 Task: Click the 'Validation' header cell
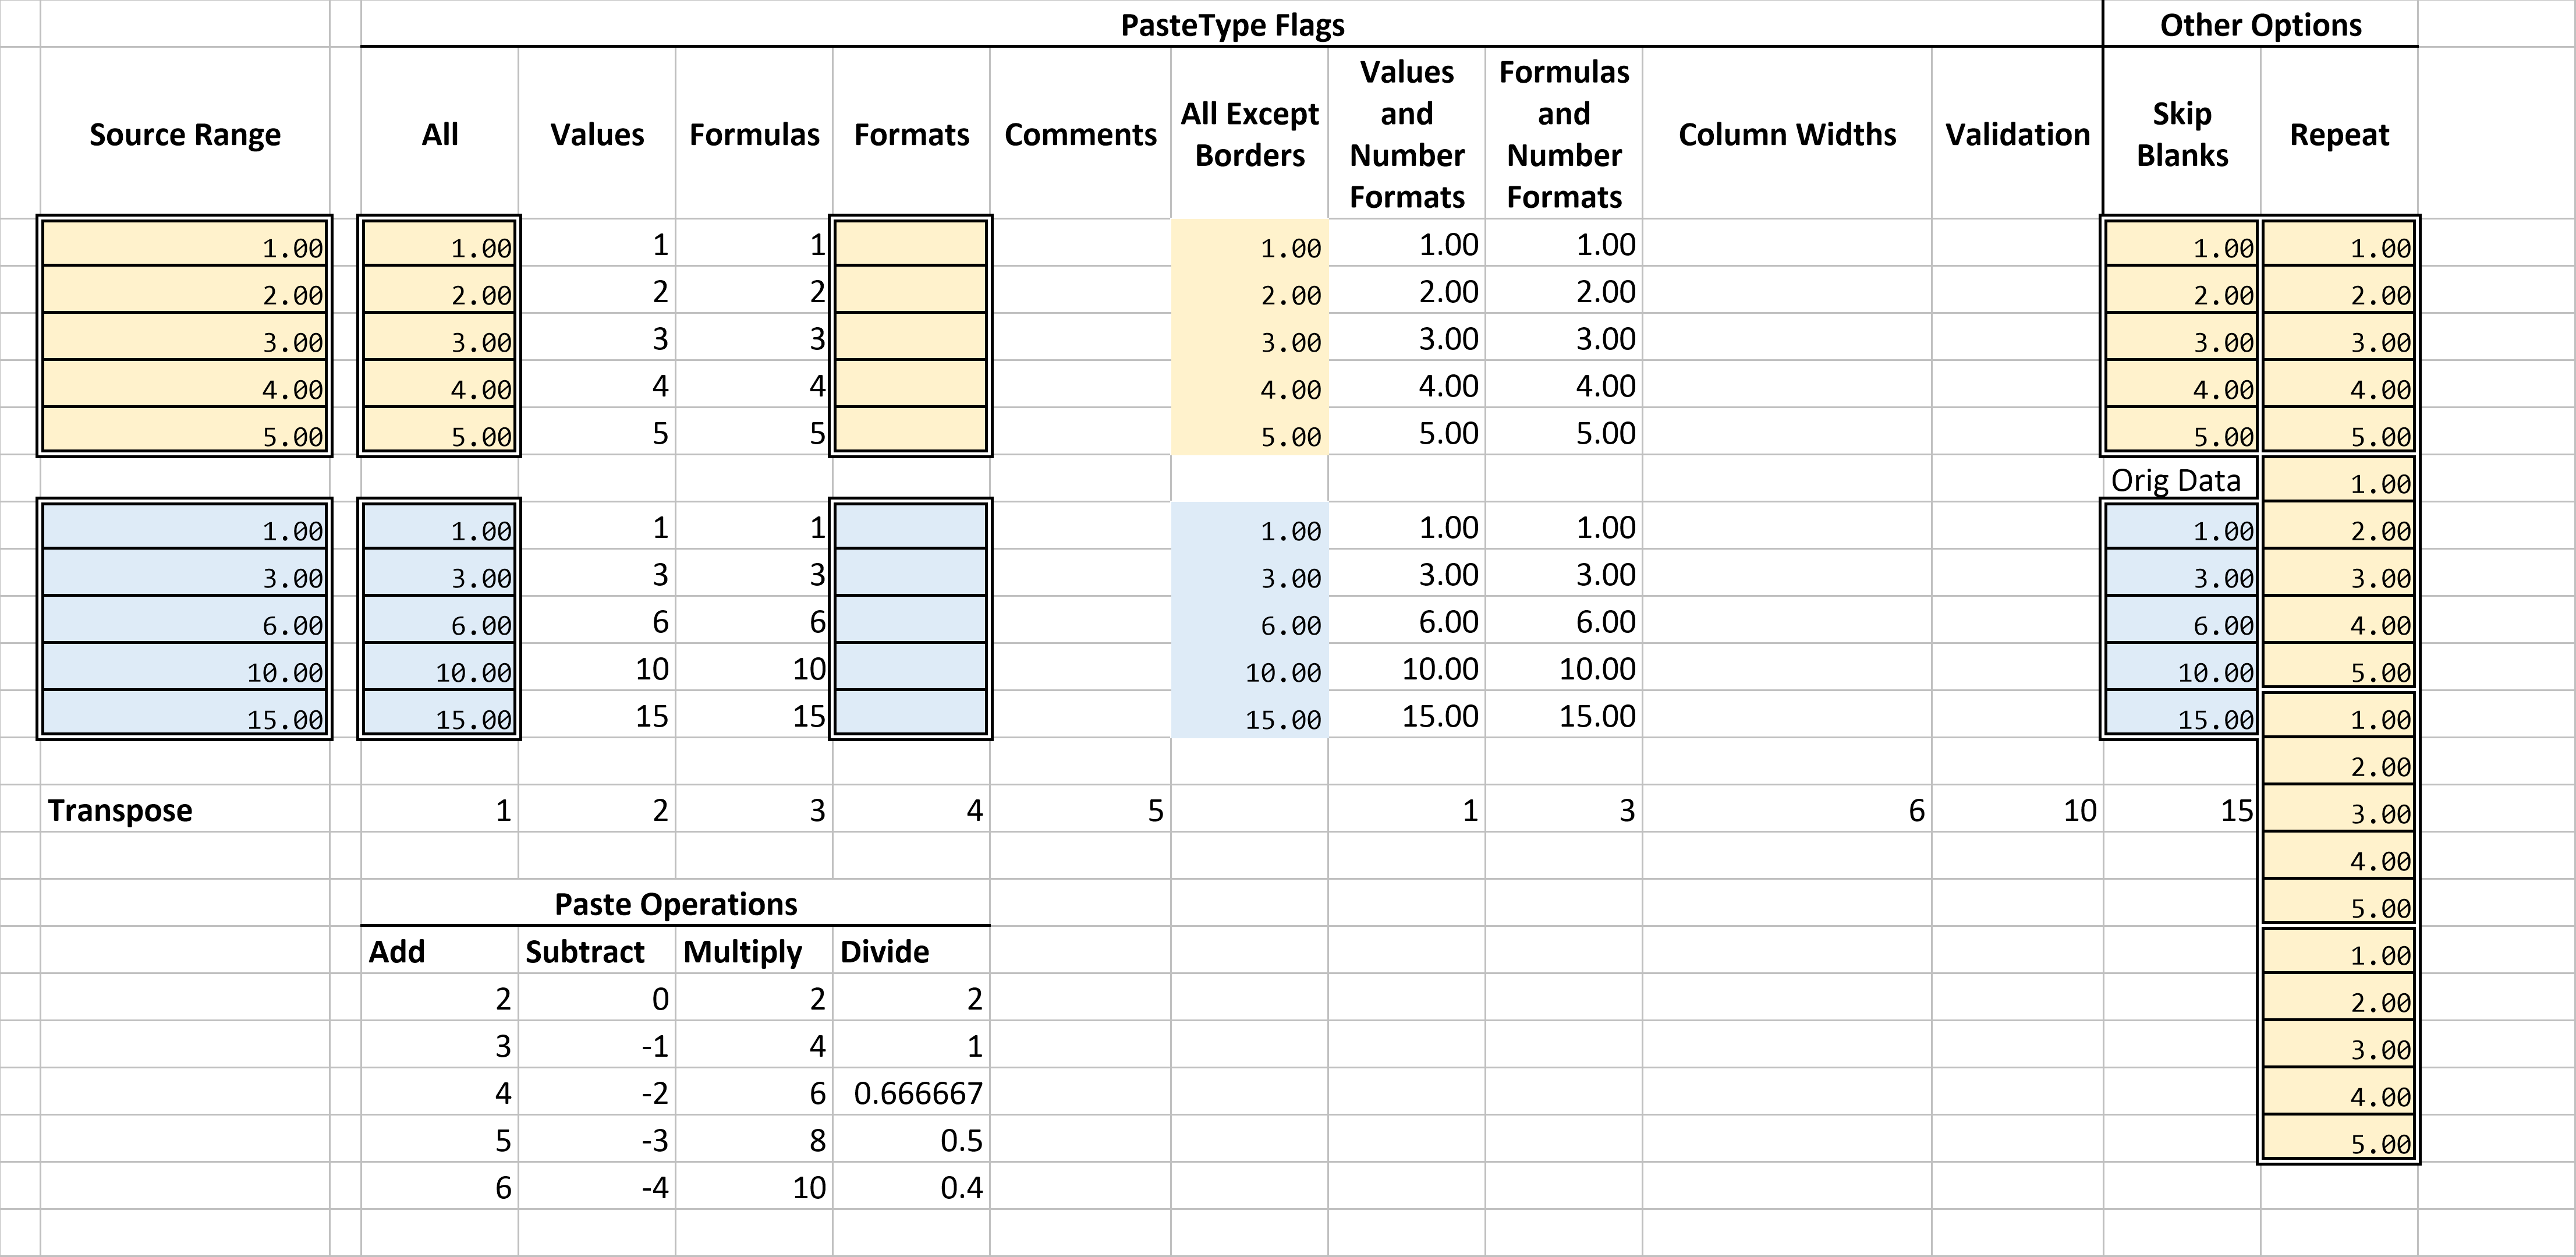click(x=2017, y=134)
